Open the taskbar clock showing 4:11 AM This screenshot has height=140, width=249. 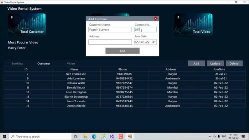coord(233,136)
